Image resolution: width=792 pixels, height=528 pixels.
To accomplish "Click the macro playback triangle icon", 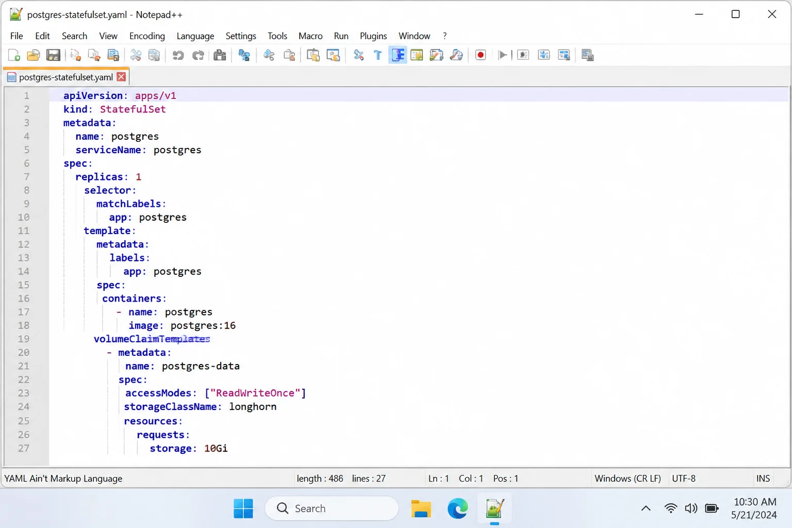I will pos(503,55).
